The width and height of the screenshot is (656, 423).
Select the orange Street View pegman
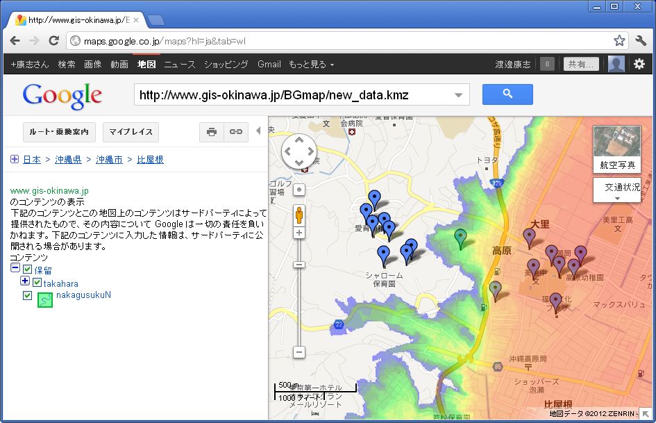[x=298, y=215]
